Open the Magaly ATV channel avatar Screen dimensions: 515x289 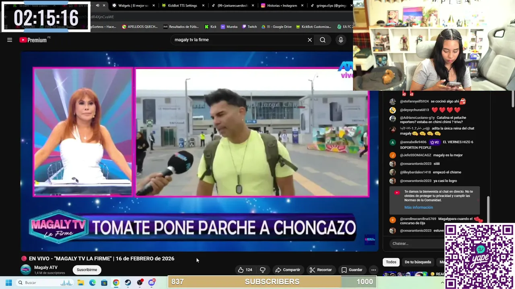click(x=26, y=270)
